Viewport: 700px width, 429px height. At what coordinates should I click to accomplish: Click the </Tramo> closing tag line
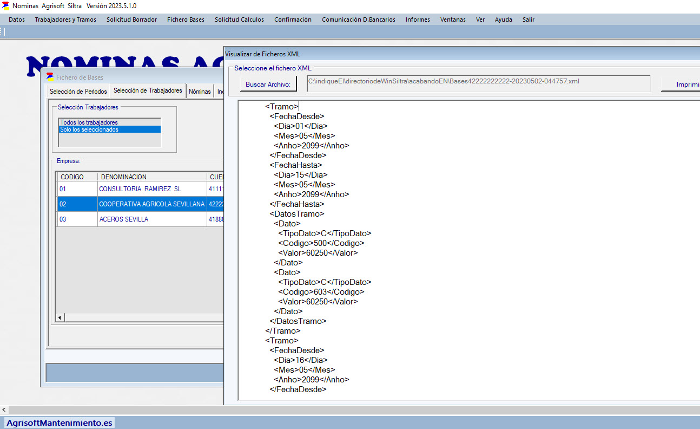[x=283, y=331]
